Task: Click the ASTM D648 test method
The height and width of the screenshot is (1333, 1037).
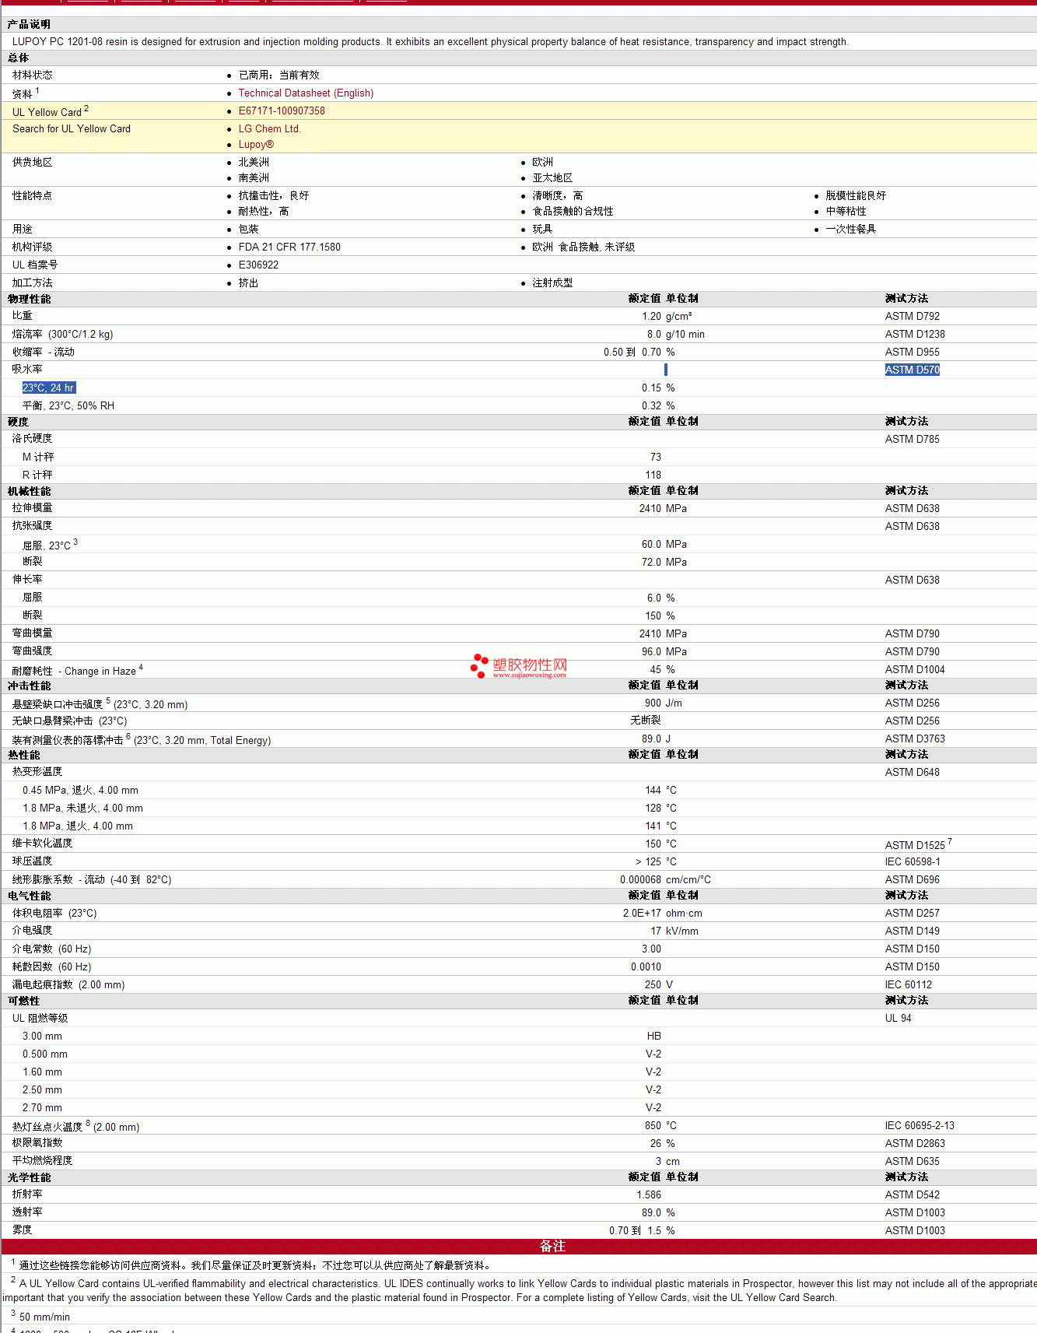Action: coord(912,772)
